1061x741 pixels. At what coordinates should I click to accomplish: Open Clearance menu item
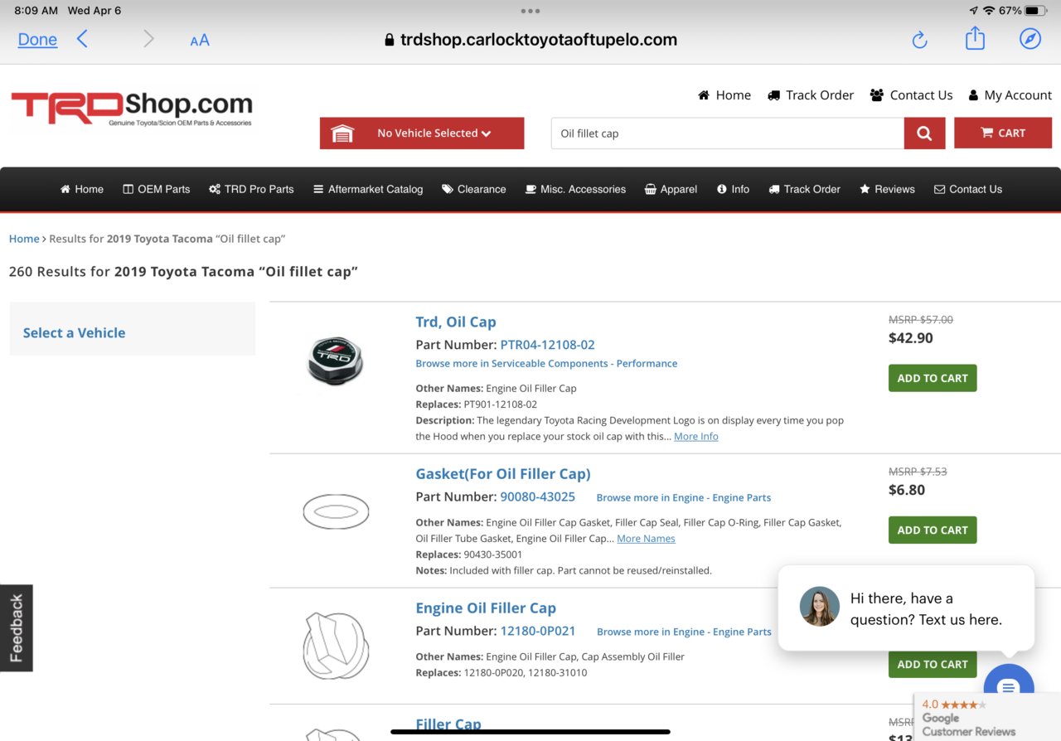click(x=474, y=189)
